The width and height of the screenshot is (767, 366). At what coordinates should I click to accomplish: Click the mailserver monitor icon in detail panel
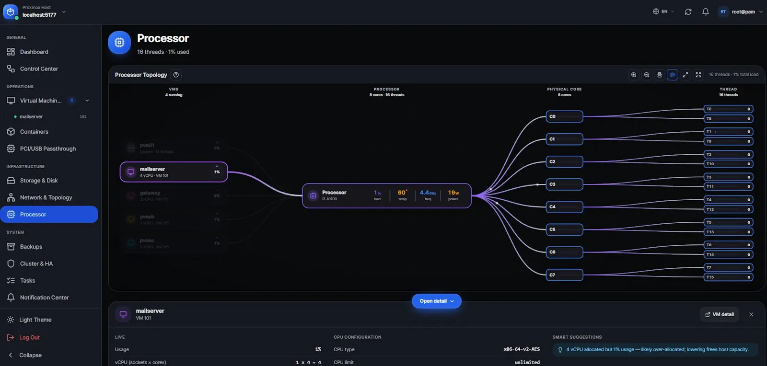(x=123, y=314)
